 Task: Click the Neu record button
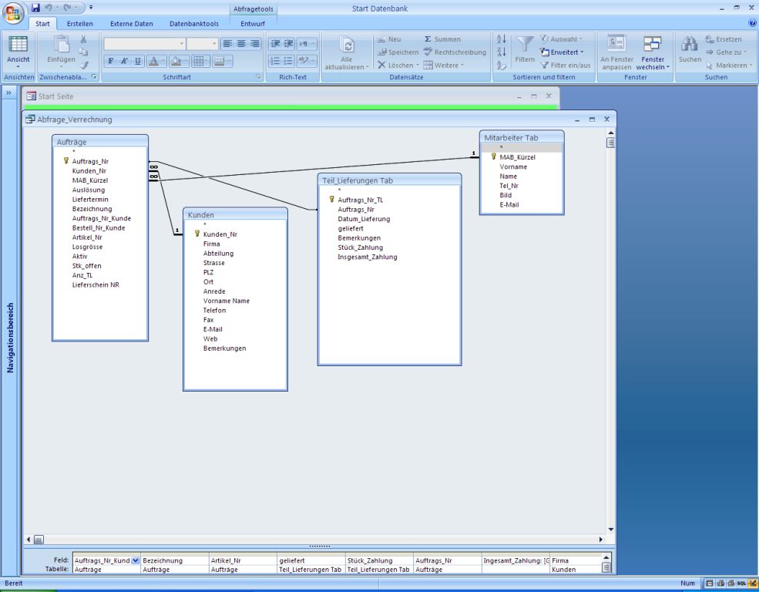pos(390,39)
